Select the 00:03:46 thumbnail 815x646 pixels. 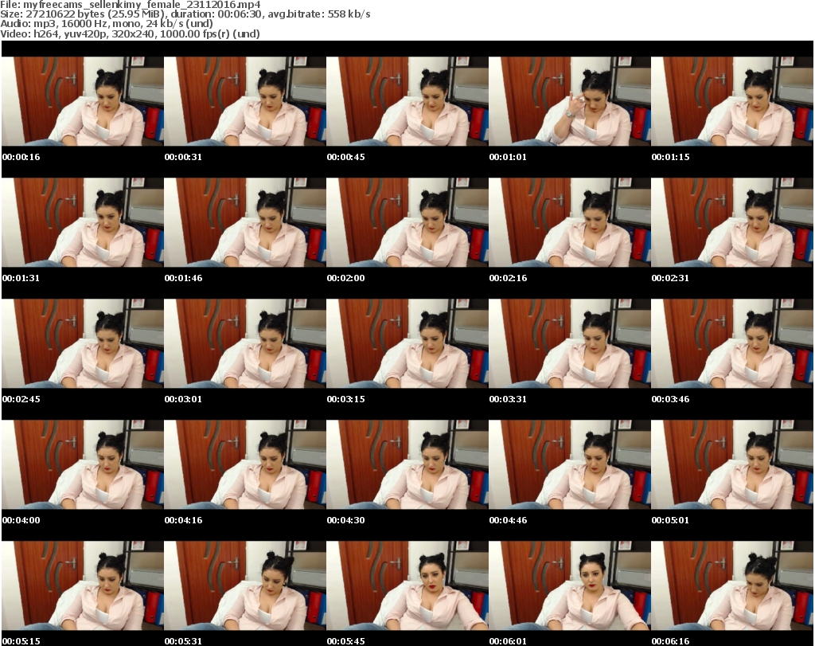732,344
